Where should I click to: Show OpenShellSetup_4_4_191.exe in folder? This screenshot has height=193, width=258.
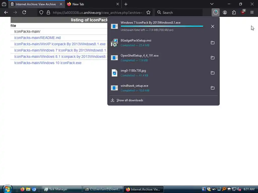click(x=213, y=58)
